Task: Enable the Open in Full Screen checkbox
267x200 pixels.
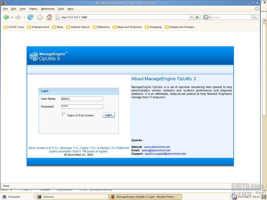Action: [x=64, y=115]
